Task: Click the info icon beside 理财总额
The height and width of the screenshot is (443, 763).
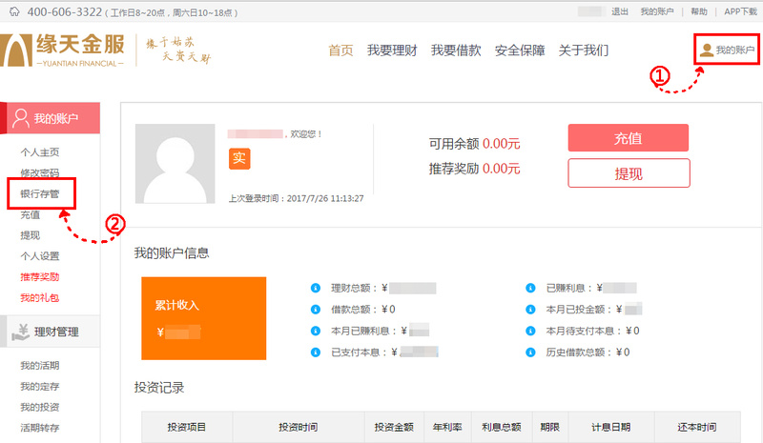Action: (316, 288)
